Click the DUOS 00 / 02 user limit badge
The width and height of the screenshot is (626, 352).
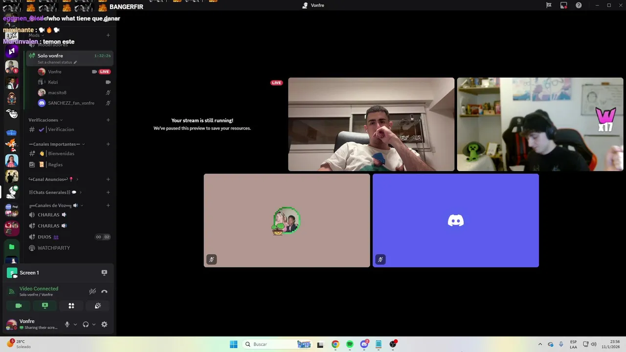103,237
